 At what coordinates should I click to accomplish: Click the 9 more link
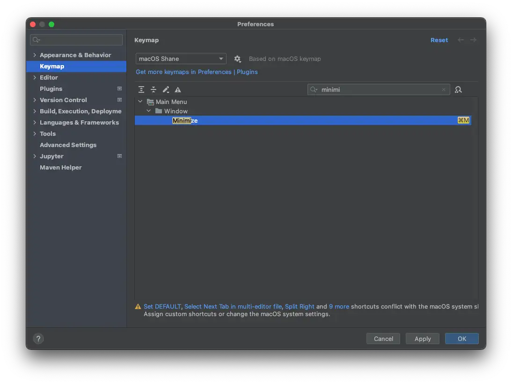[x=339, y=307]
